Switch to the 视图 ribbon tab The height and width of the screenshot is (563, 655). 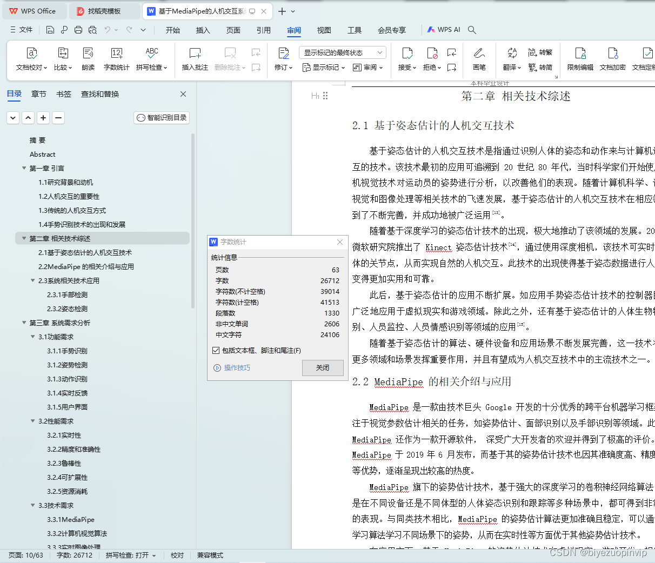[x=324, y=30]
